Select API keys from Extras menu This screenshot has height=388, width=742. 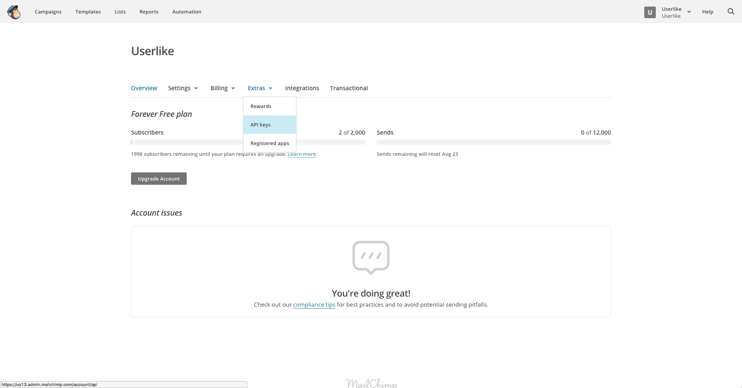pyautogui.click(x=269, y=125)
